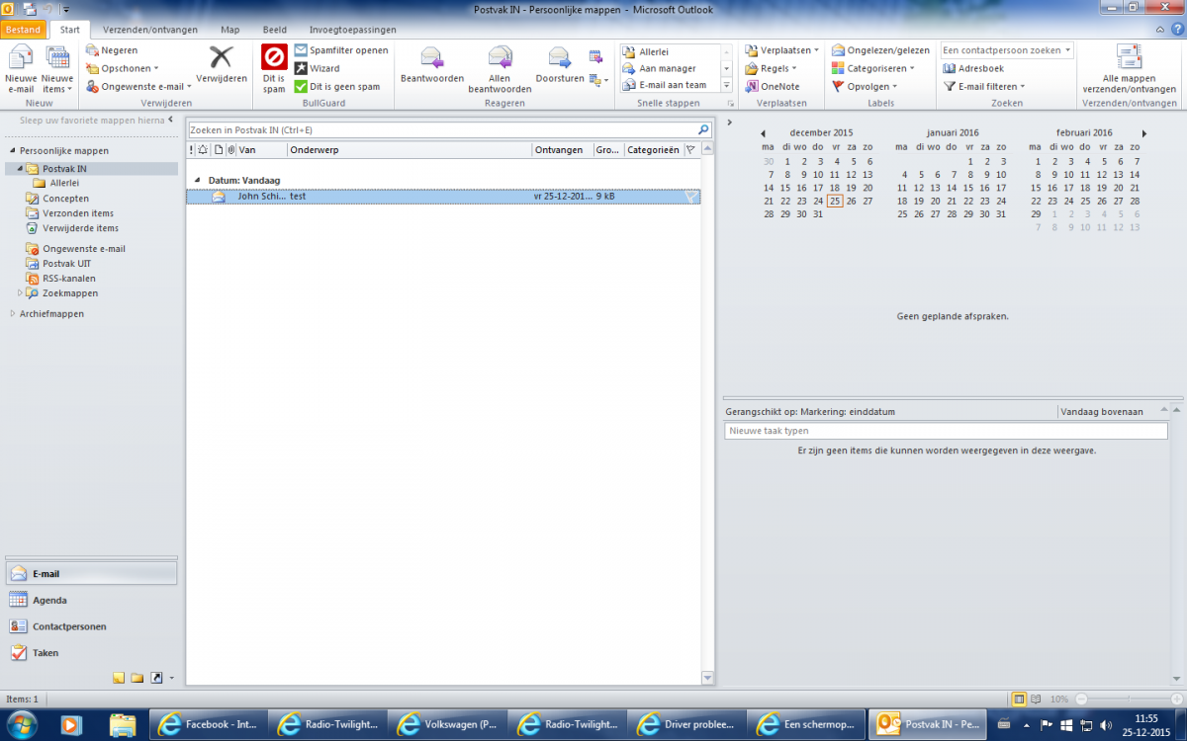
Task: Launch the BullGuard Wizard
Action: (318, 68)
